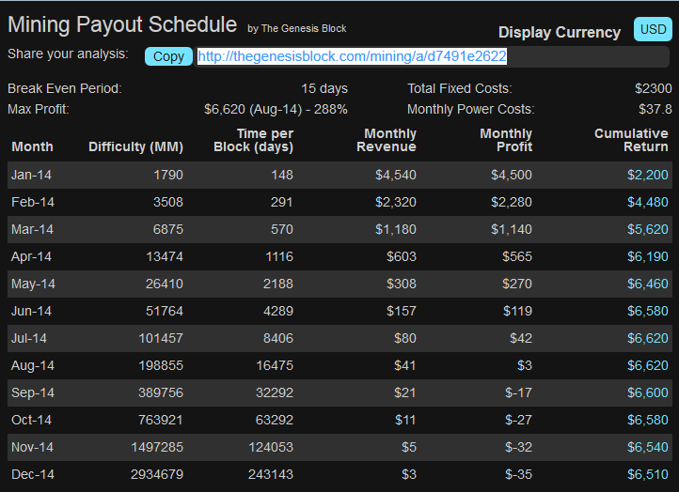
Task: Click the Apr-14 cumulative return $6,190
Action: click(648, 256)
